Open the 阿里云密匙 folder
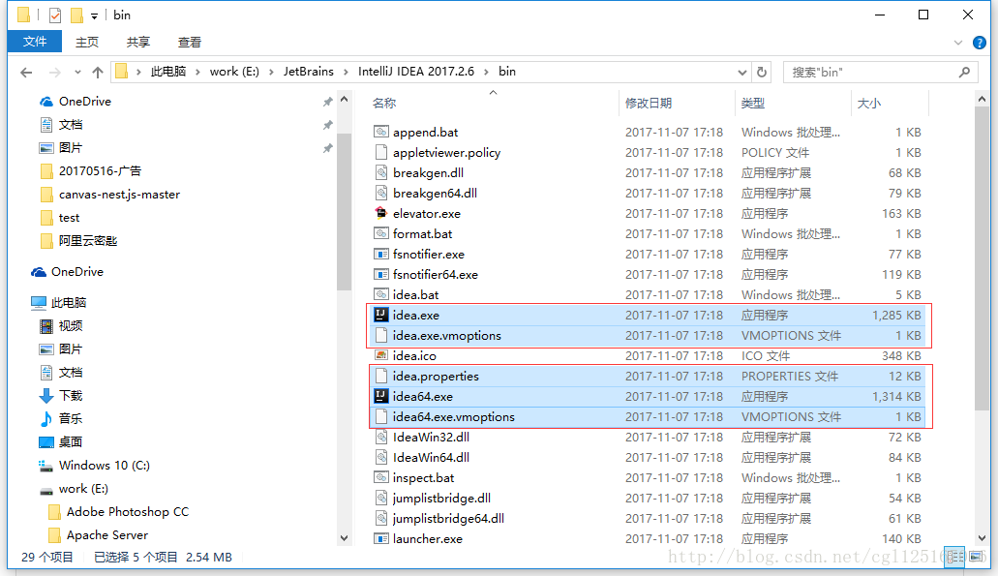 (x=78, y=241)
